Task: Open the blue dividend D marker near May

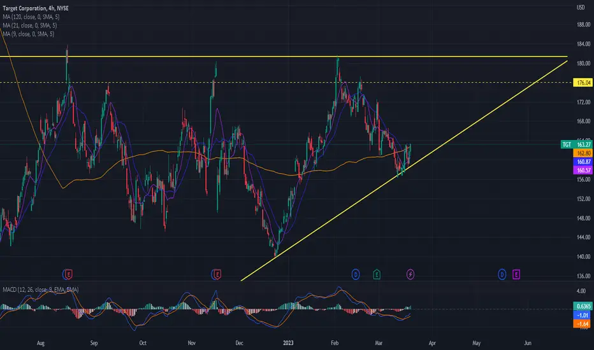Action: tap(502, 274)
